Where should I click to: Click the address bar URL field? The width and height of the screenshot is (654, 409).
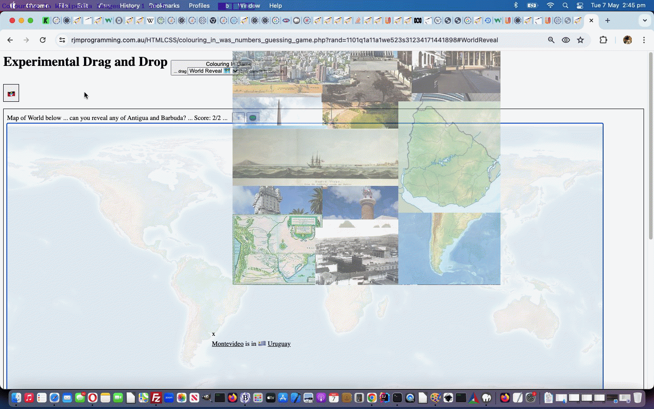coord(284,40)
